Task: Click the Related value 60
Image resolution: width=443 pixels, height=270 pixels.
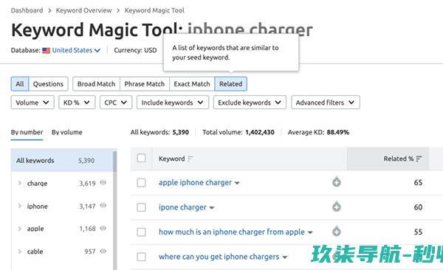Action: click(x=418, y=207)
